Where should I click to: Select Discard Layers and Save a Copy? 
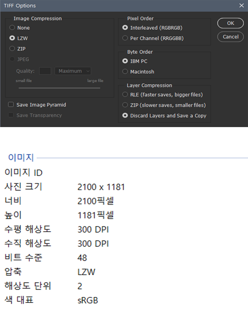[125, 115]
